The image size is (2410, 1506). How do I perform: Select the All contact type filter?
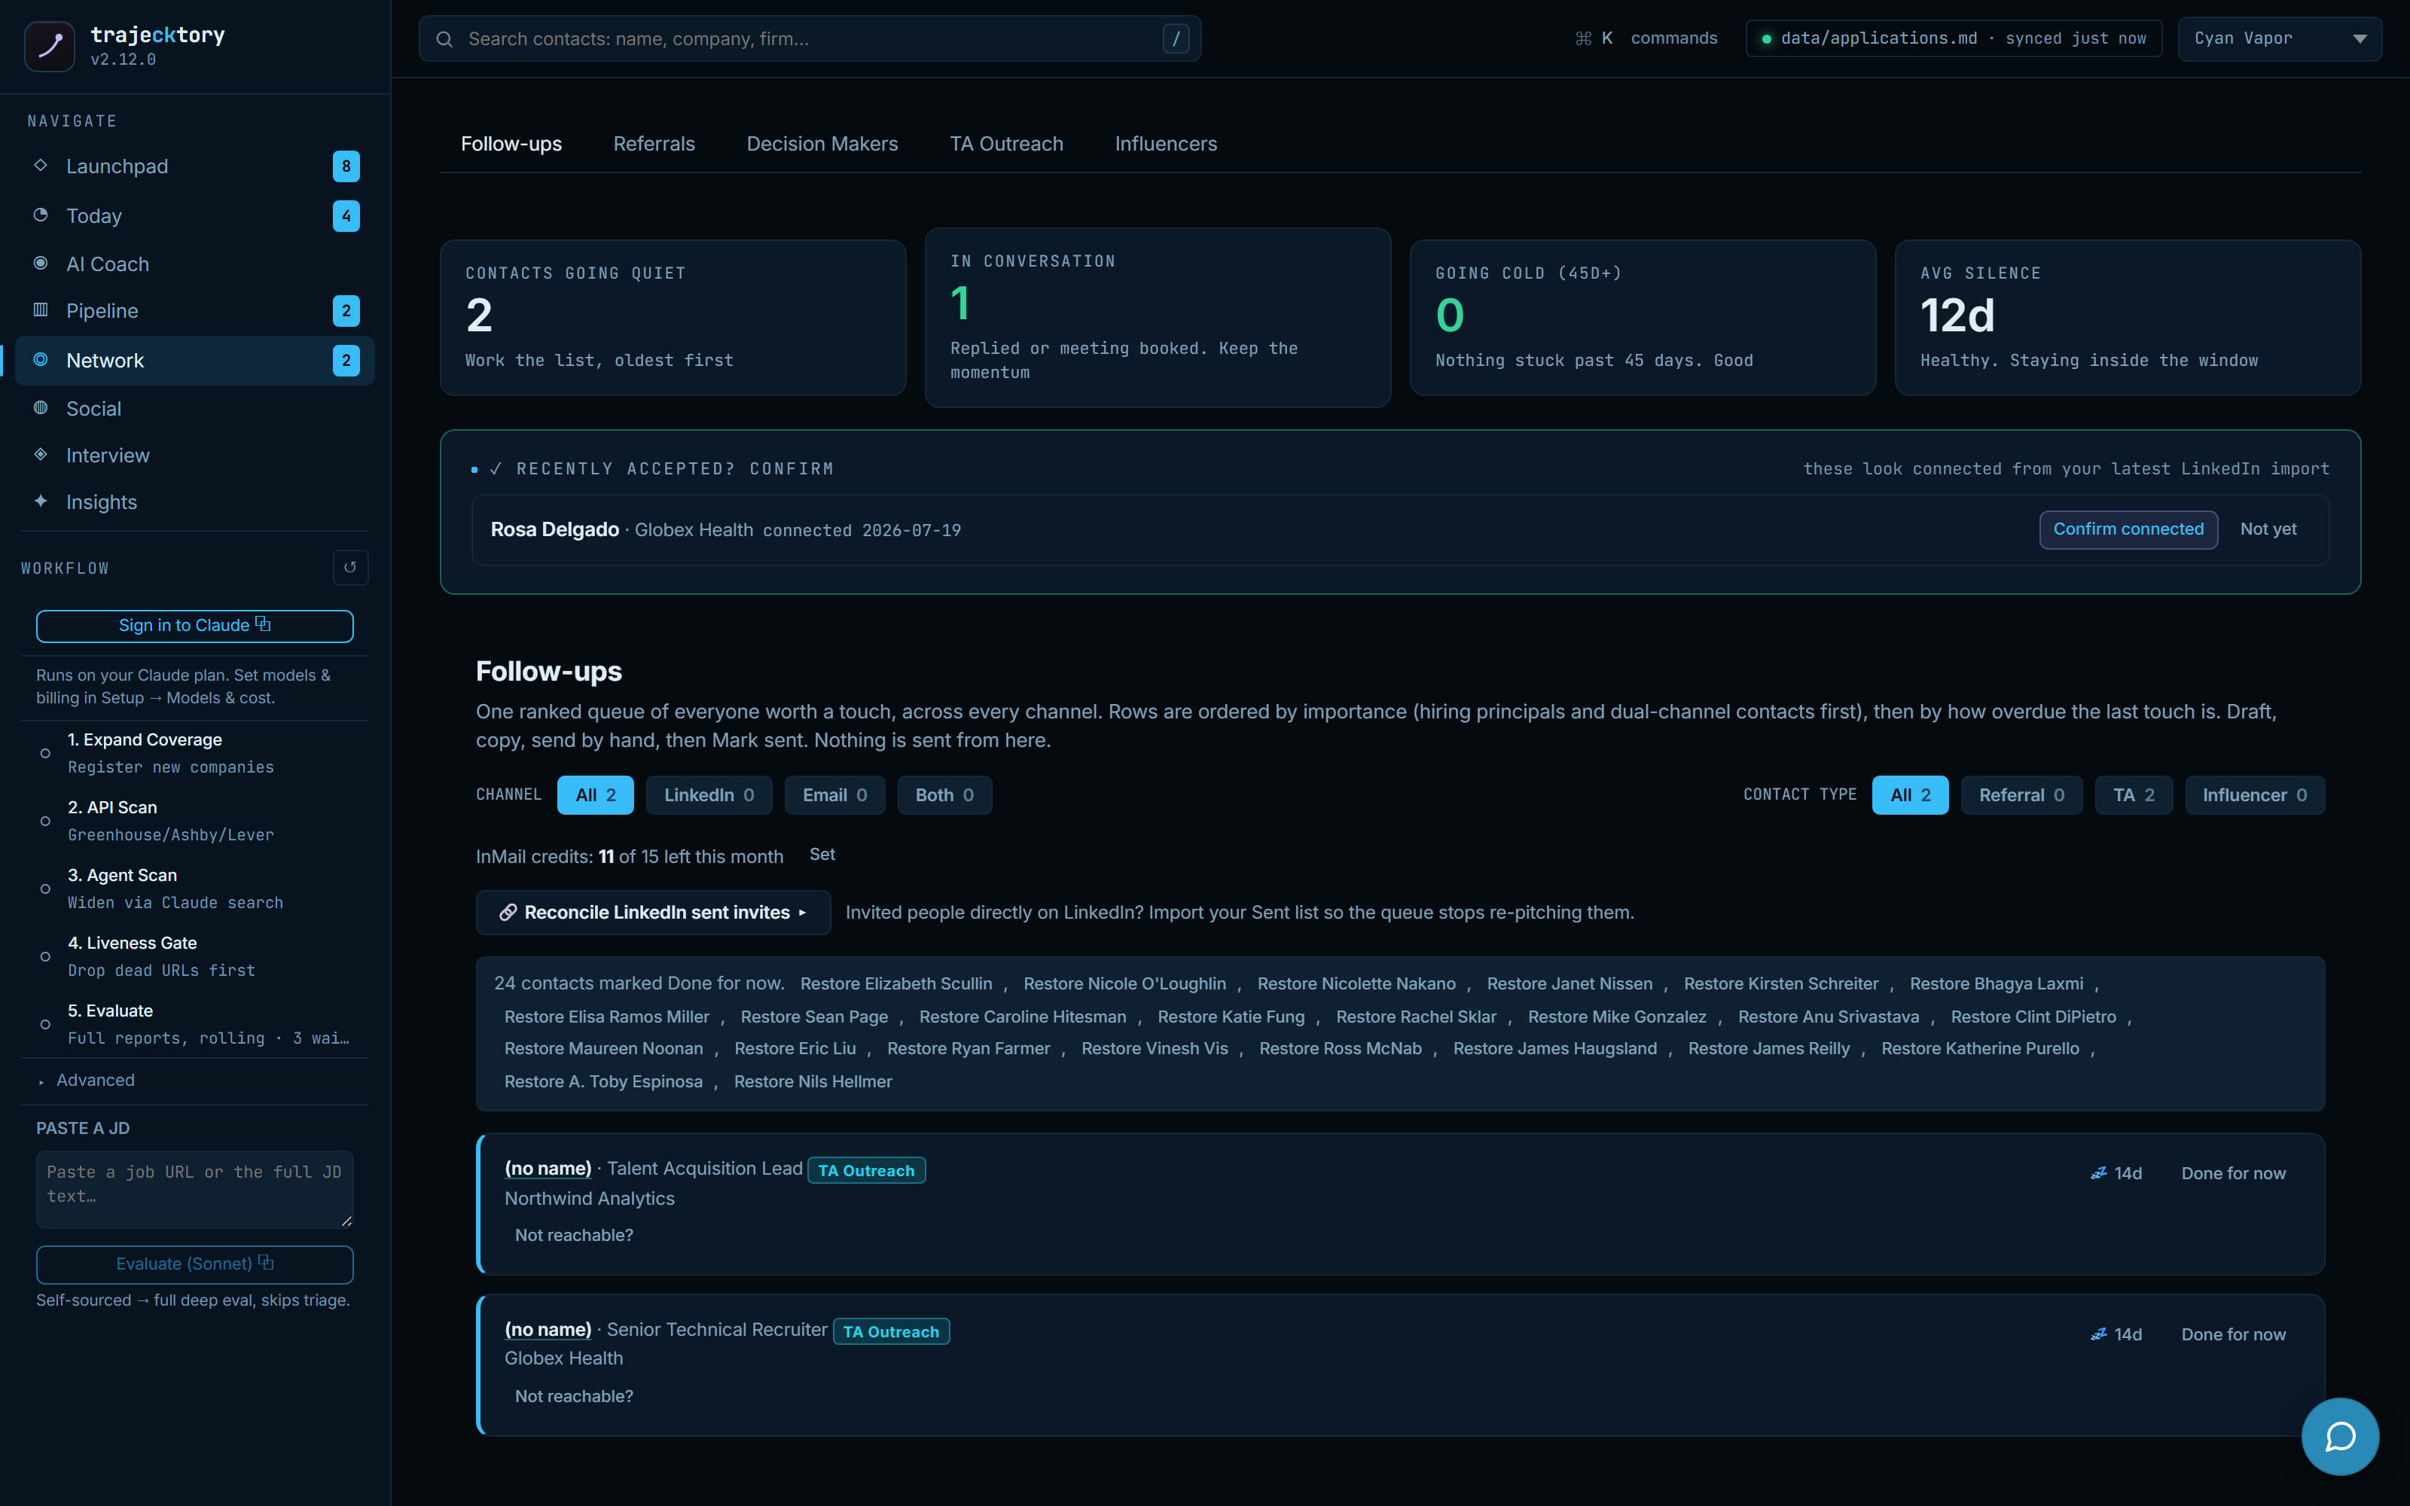[x=1910, y=795]
